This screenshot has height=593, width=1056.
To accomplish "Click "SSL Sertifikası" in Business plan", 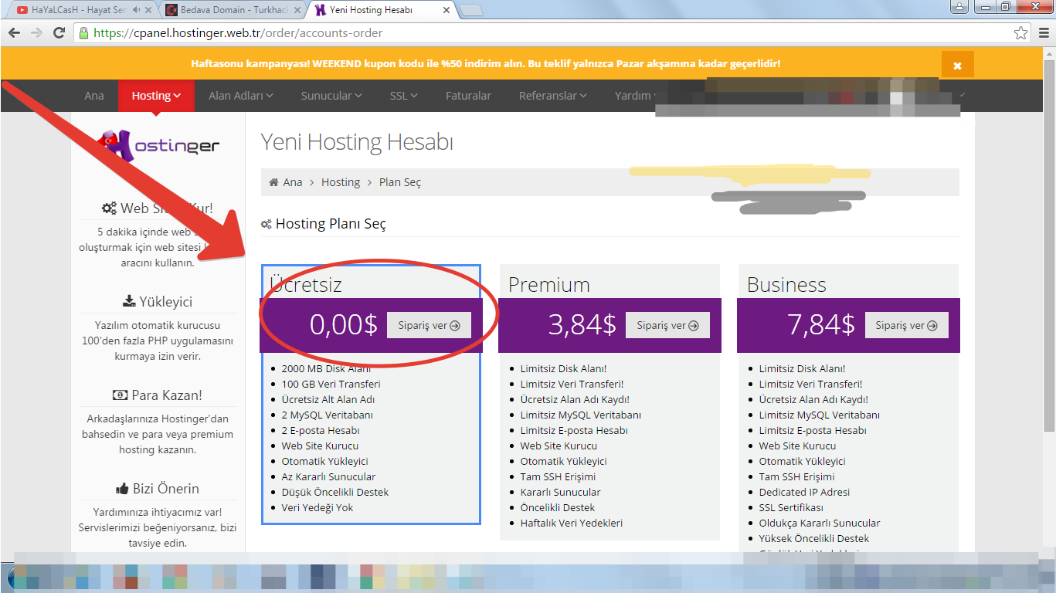I will click(791, 507).
